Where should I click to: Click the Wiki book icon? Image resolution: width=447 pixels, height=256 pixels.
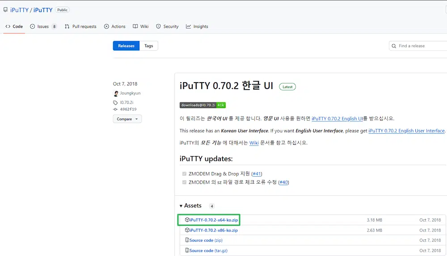(135, 26)
